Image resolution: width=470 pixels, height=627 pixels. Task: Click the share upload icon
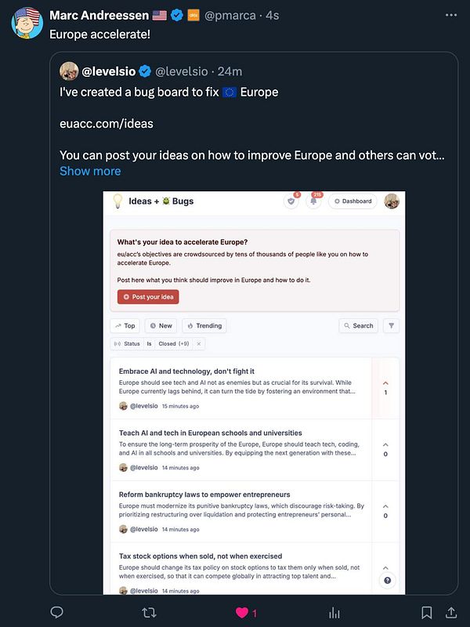pos(451,612)
